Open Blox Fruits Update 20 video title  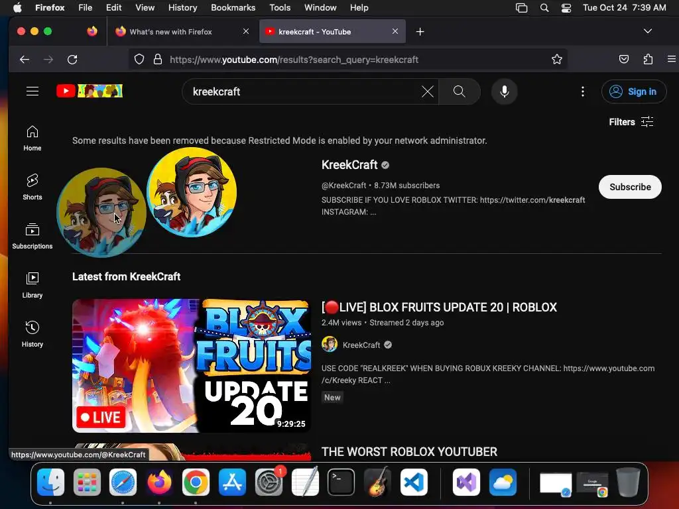[x=439, y=308]
